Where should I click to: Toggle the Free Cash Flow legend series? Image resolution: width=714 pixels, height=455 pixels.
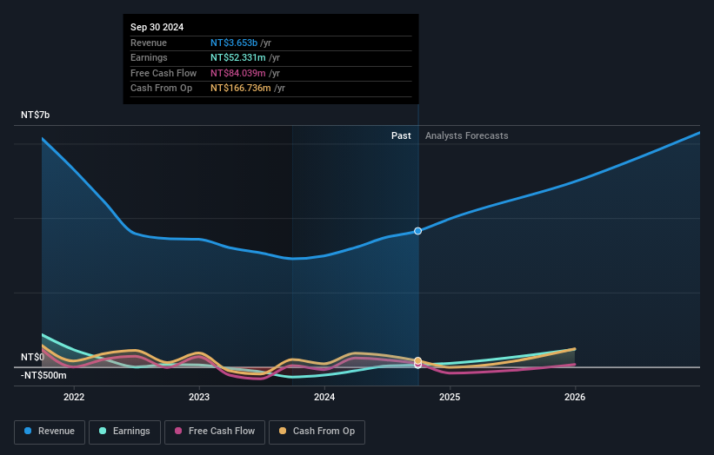pos(215,432)
